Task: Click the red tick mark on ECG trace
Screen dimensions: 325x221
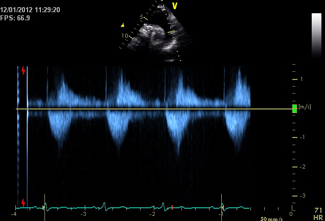Action: (172, 207)
